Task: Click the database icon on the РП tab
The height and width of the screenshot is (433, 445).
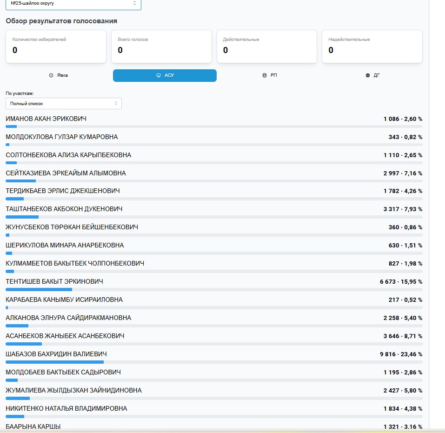Action: pos(265,75)
